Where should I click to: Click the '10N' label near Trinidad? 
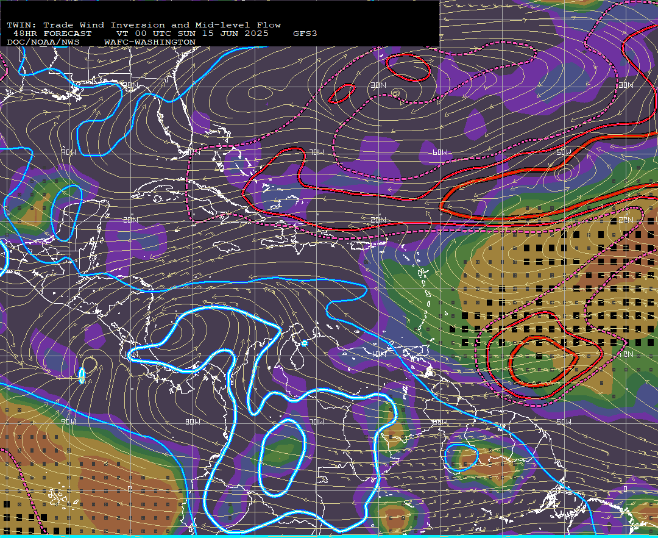[x=378, y=354]
